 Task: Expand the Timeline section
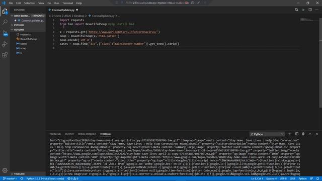(x=28, y=174)
